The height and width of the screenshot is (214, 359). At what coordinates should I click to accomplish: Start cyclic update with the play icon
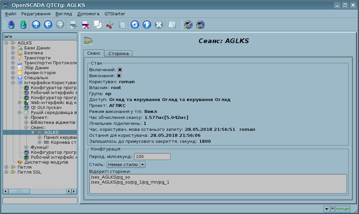(147, 25)
